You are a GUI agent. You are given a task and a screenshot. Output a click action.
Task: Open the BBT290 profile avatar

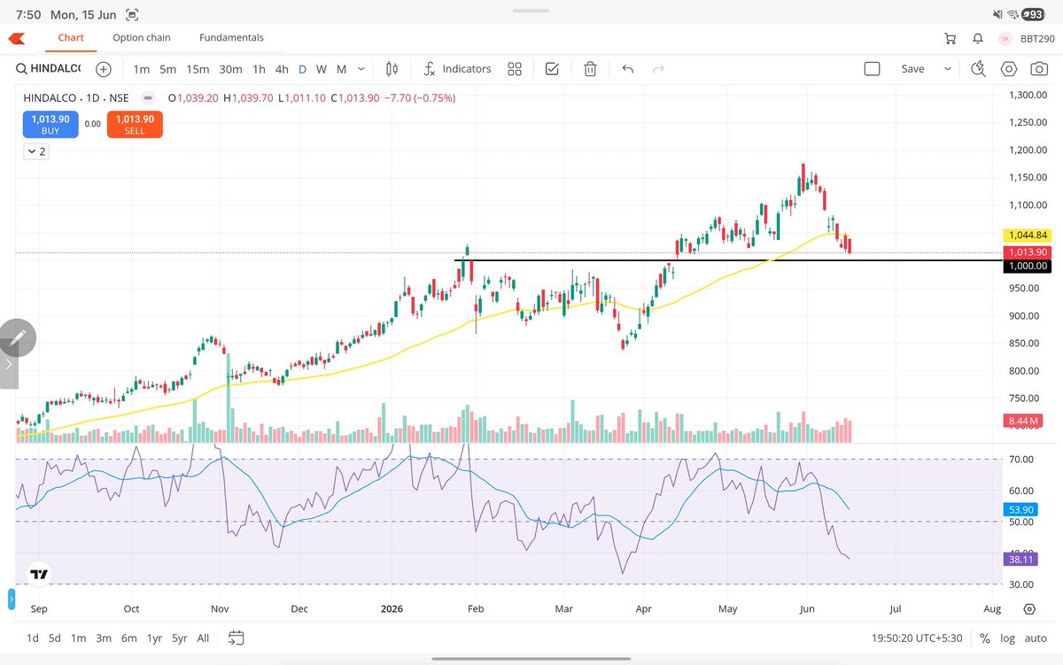tap(1005, 38)
